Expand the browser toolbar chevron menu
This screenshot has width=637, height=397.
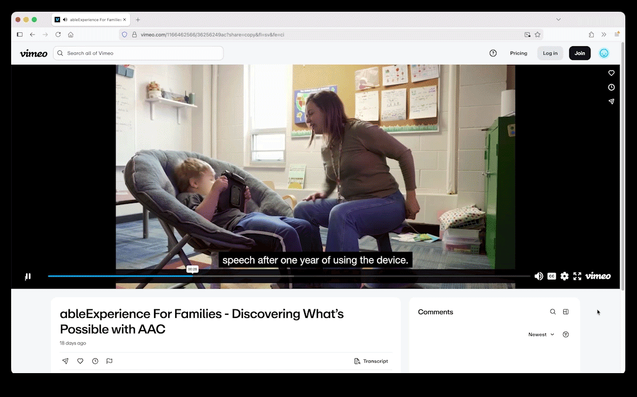tap(604, 34)
